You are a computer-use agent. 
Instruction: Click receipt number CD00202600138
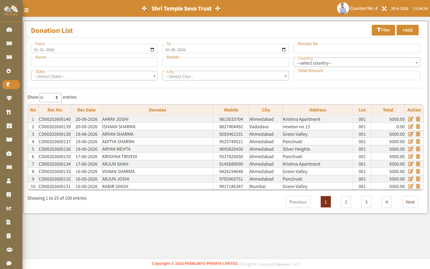[x=55, y=134]
